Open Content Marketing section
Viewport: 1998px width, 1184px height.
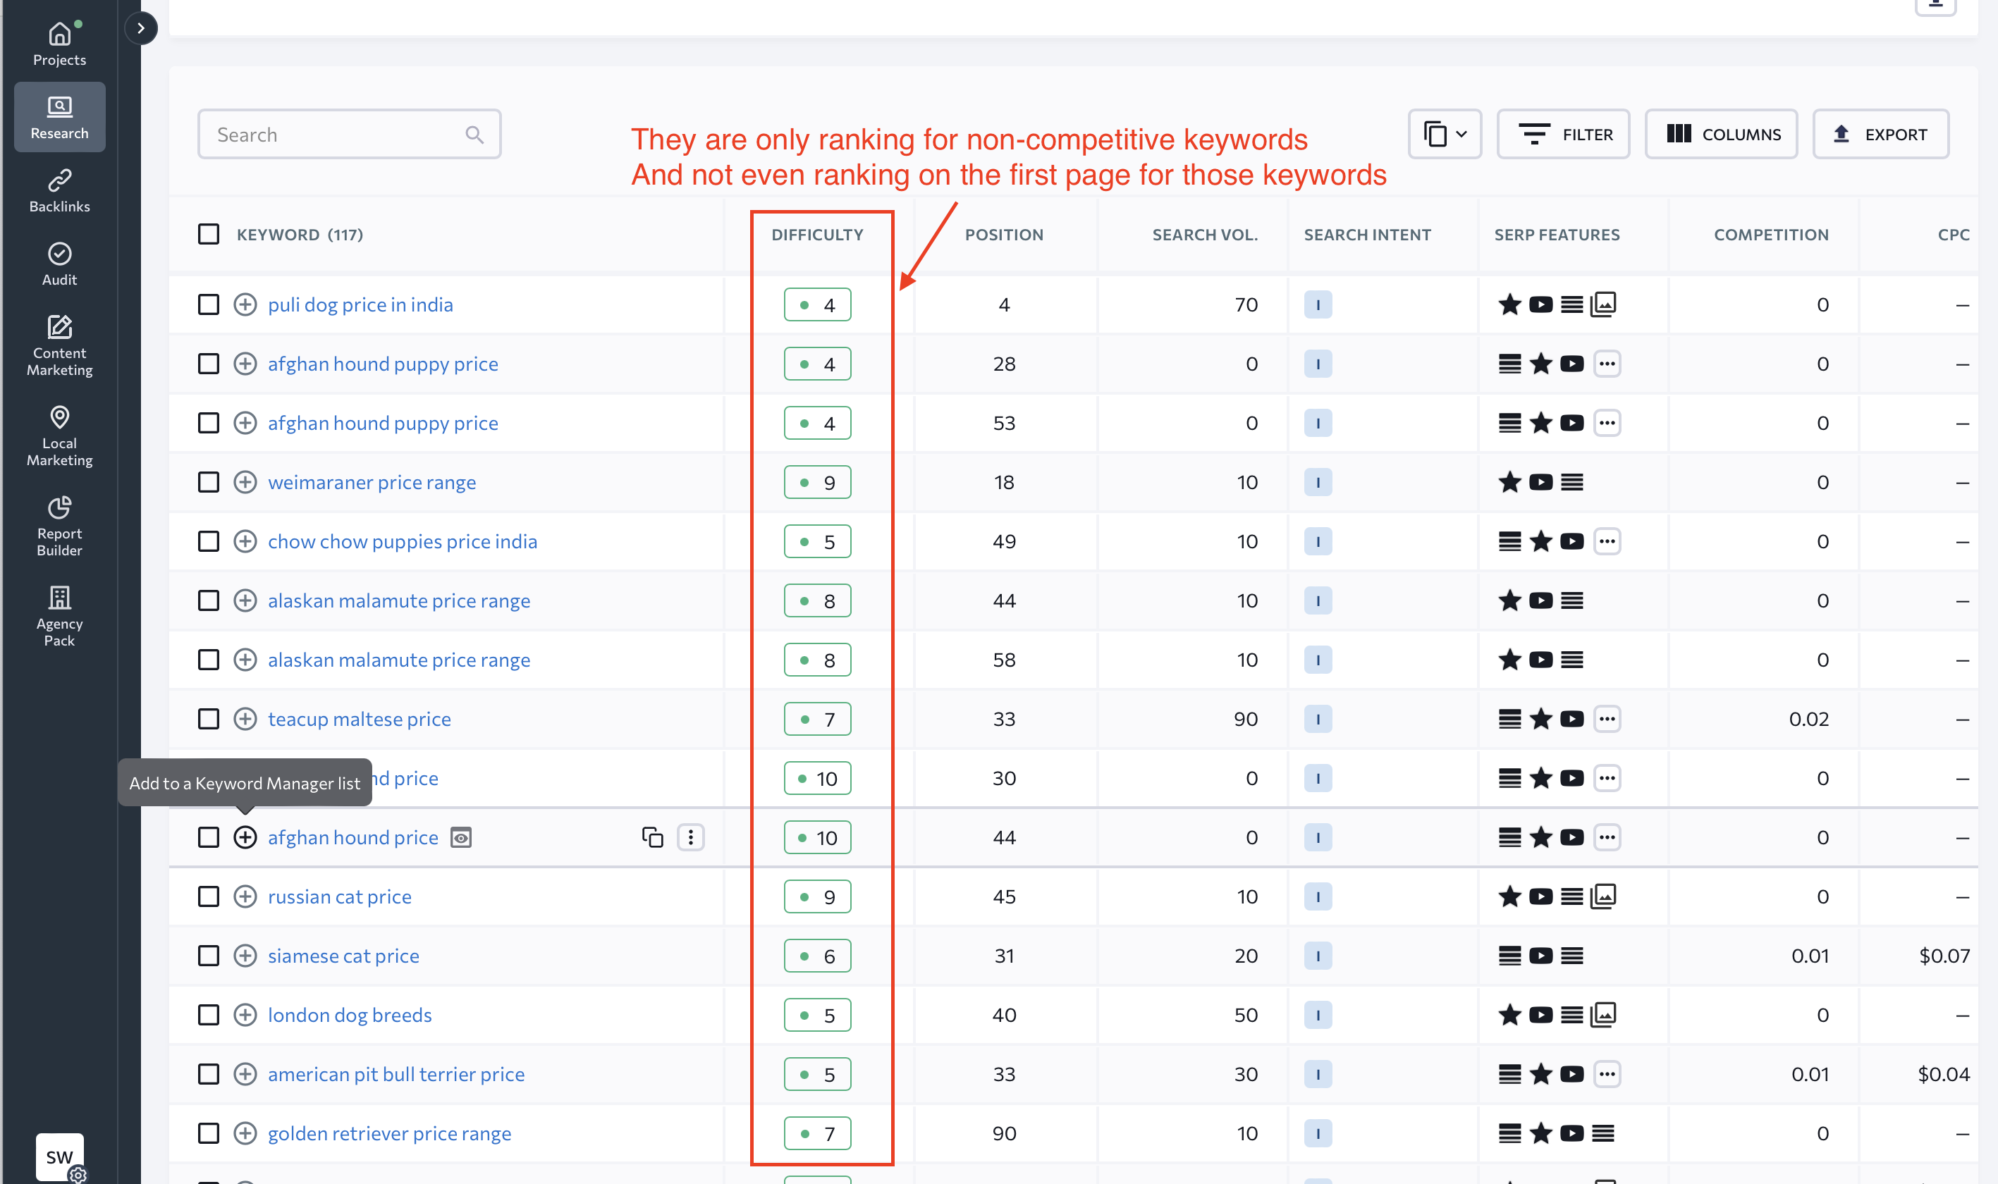(59, 345)
